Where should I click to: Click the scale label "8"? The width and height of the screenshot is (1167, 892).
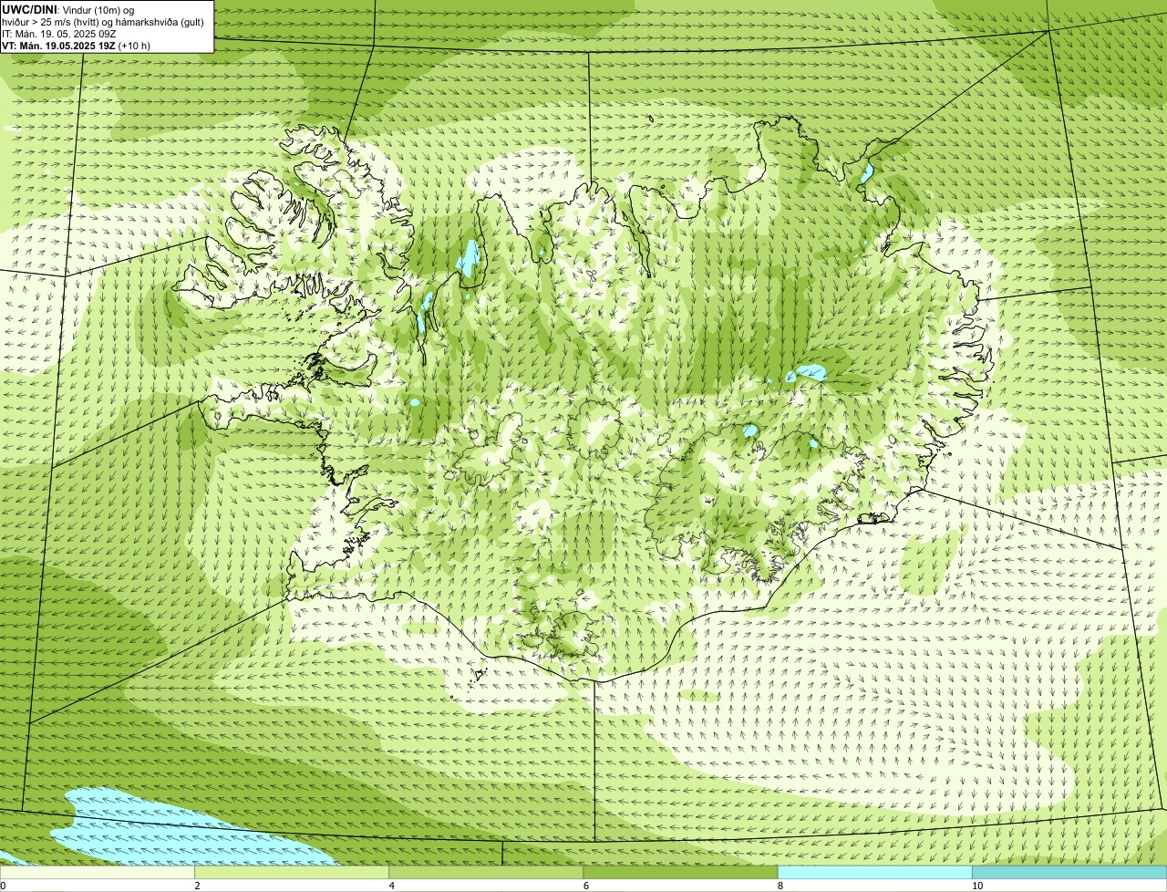click(x=780, y=886)
